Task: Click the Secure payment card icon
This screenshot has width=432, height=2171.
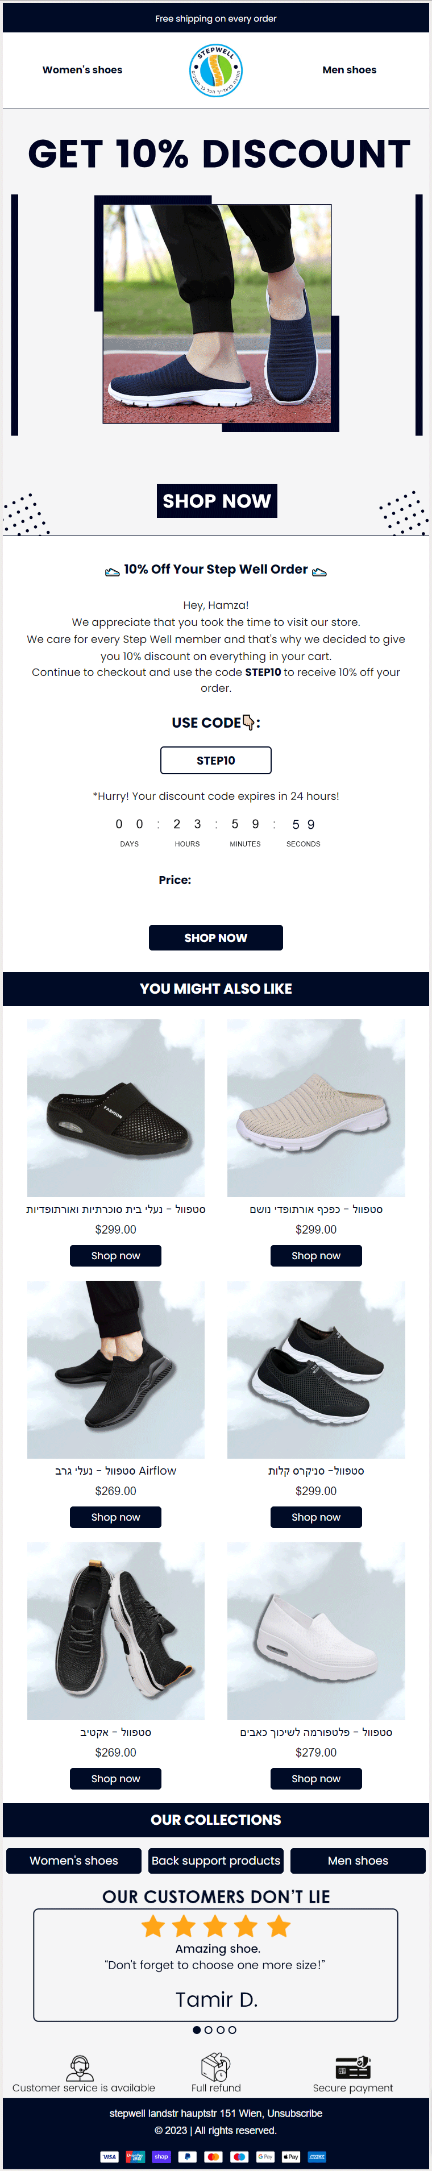Action: click(353, 2068)
